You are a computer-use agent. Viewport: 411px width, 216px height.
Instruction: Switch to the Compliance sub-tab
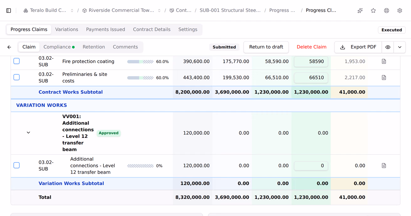[x=59, y=47]
